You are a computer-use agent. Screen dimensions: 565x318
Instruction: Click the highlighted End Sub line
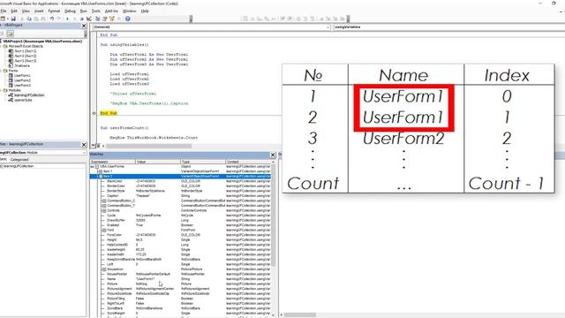109,113
